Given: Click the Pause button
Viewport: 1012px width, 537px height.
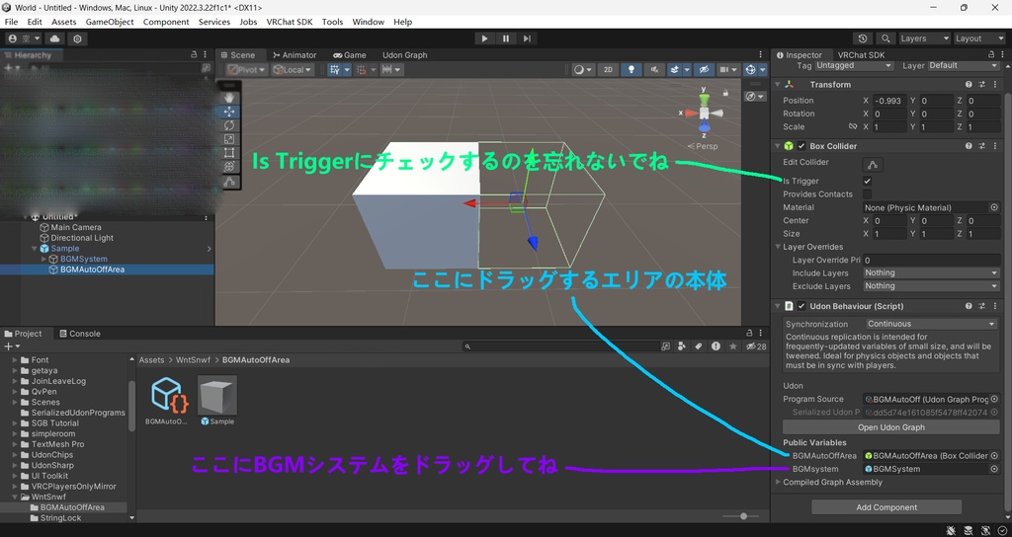Looking at the screenshot, I should [506, 38].
